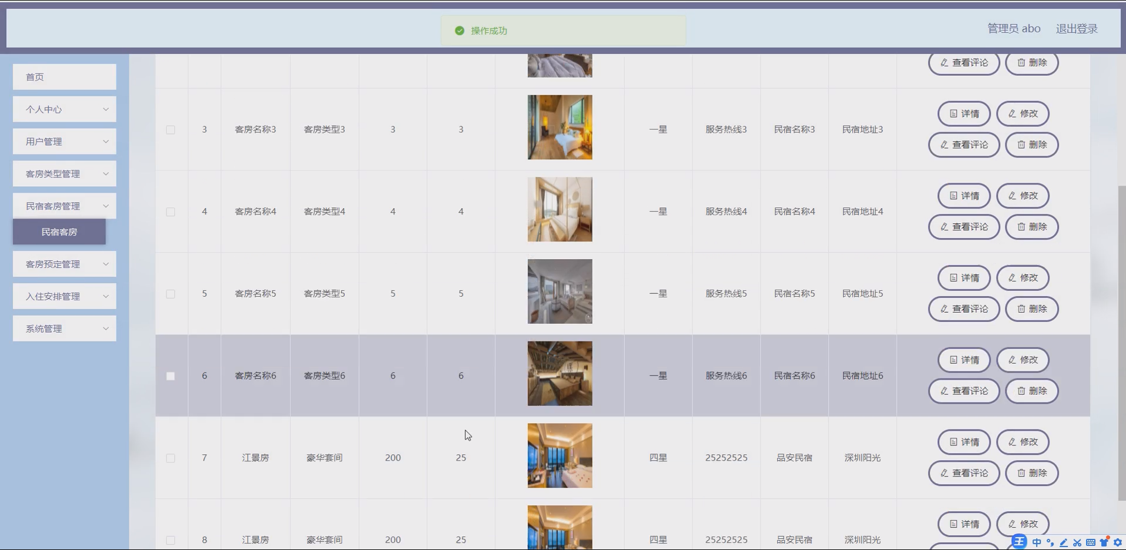The width and height of the screenshot is (1126, 550).
Task: Open 查看评论 for room 客房名称5
Action: [964, 309]
